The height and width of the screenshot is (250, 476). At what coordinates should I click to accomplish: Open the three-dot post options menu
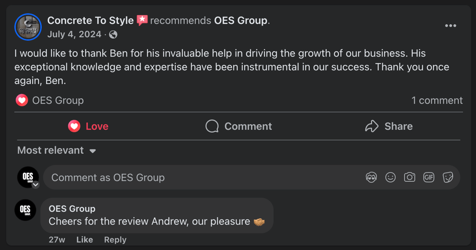[450, 26]
